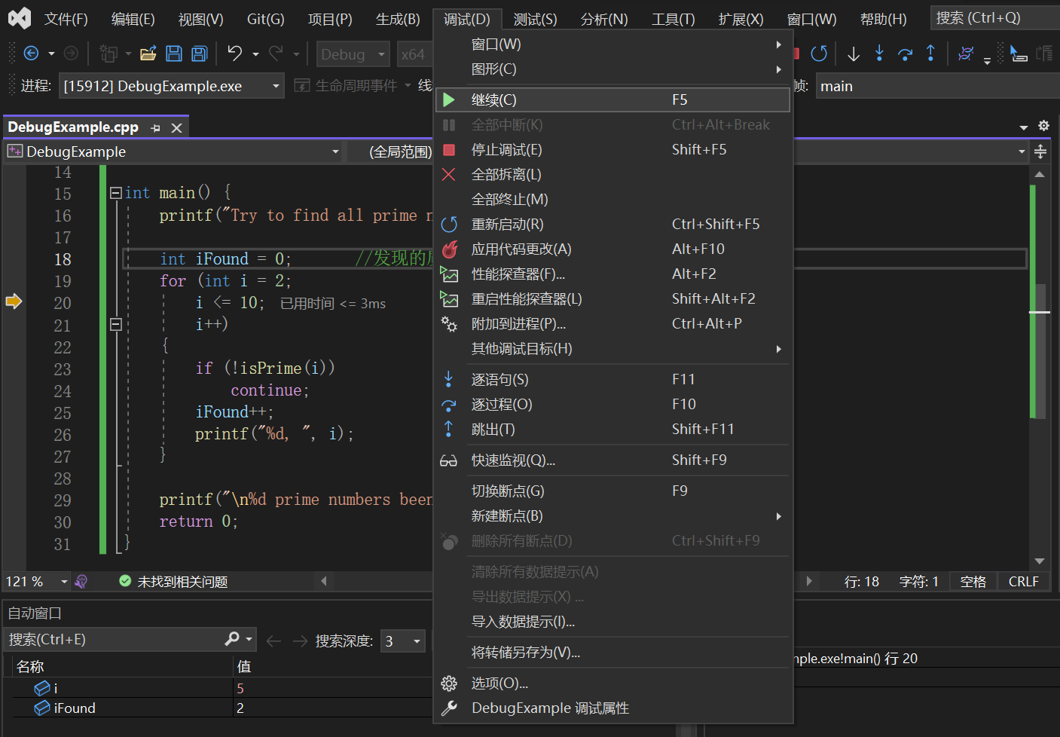Screen dimensions: 1060x737
Task: Select the iFound row in Autos window
Action: click(222, 708)
